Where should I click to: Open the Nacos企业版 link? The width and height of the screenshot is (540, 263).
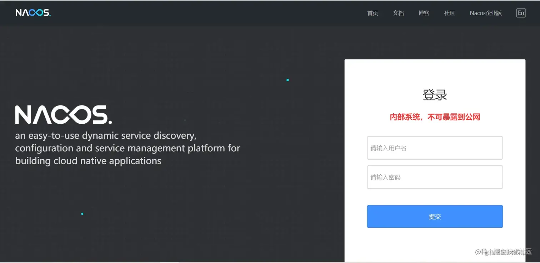click(x=486, y=13)
